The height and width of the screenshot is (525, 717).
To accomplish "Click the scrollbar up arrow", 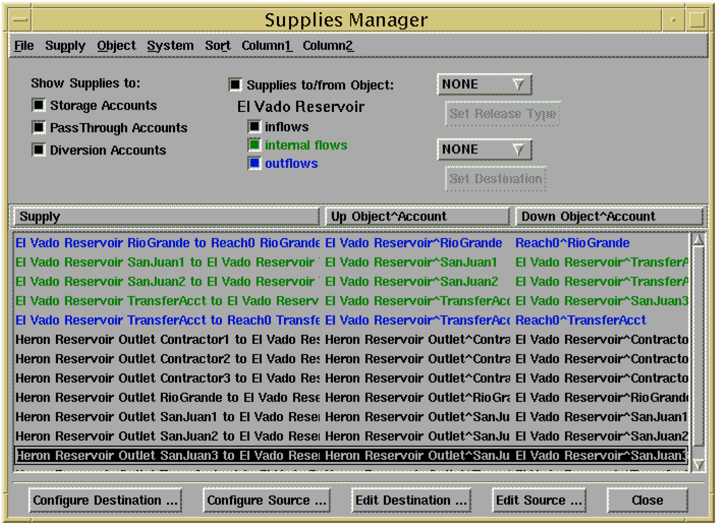I will pyautogui.click(x=698, y=240).
